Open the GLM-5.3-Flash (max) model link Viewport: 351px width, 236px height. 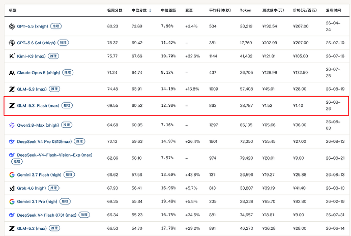point(38,106)
